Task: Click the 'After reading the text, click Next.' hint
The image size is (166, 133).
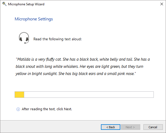Action: (x=47, y=109)
